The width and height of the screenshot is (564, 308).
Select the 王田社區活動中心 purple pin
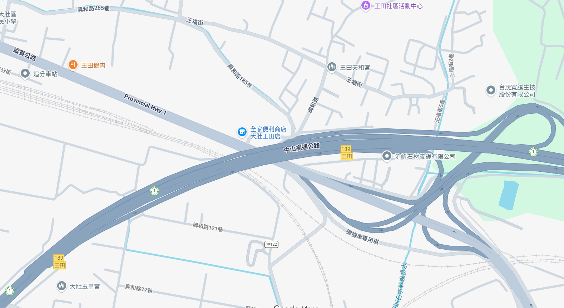point(365,6)
